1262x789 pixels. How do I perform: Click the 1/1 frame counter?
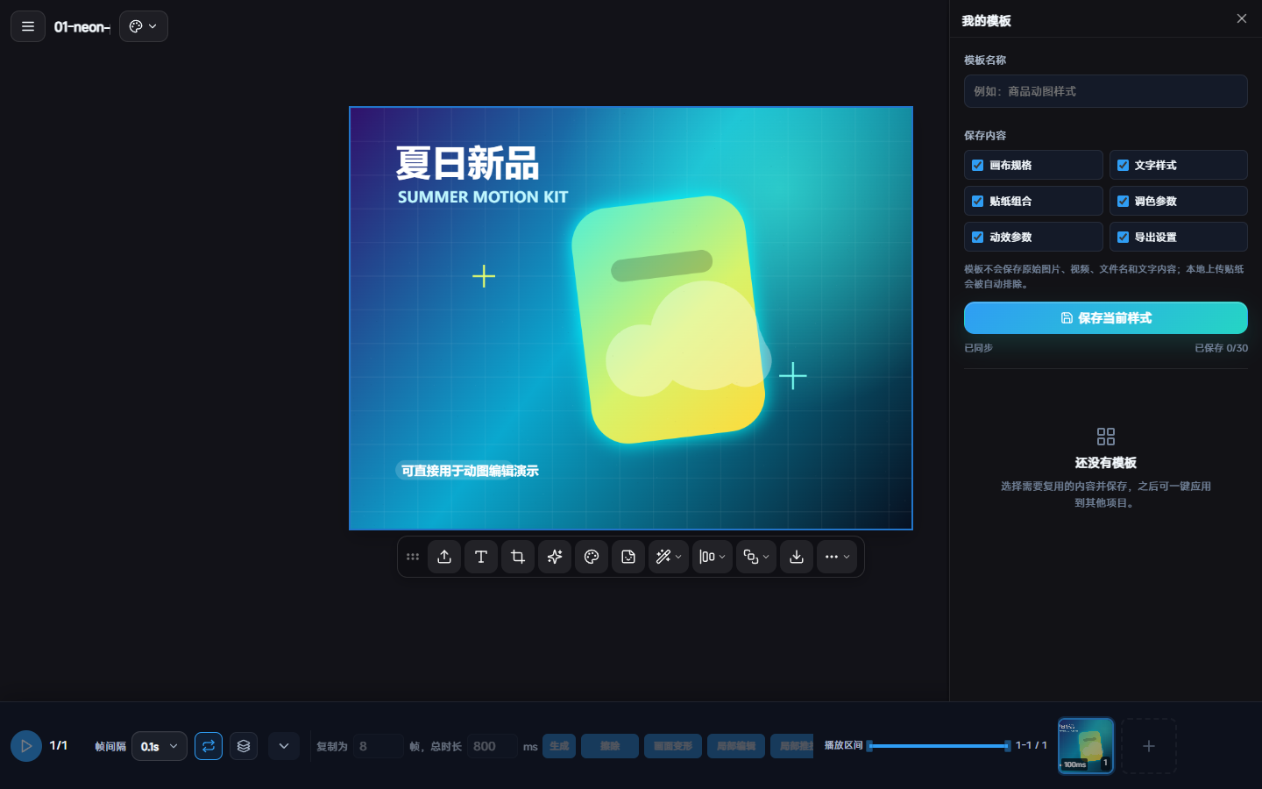coord(59,745)
